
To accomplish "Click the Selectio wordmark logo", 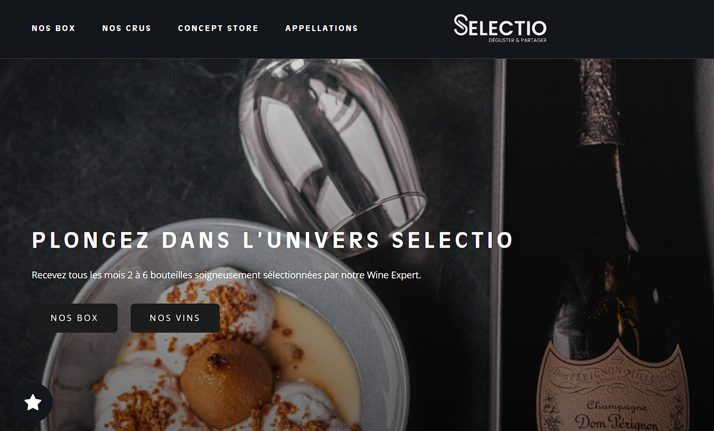I will pos(500,25).
